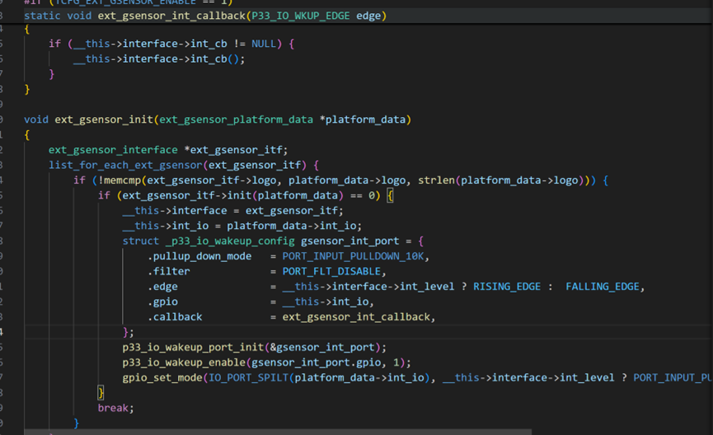Click the ext_gsensor_itf->init call
This screenshot has height=435, width=713.
click(x=187, y=195)
